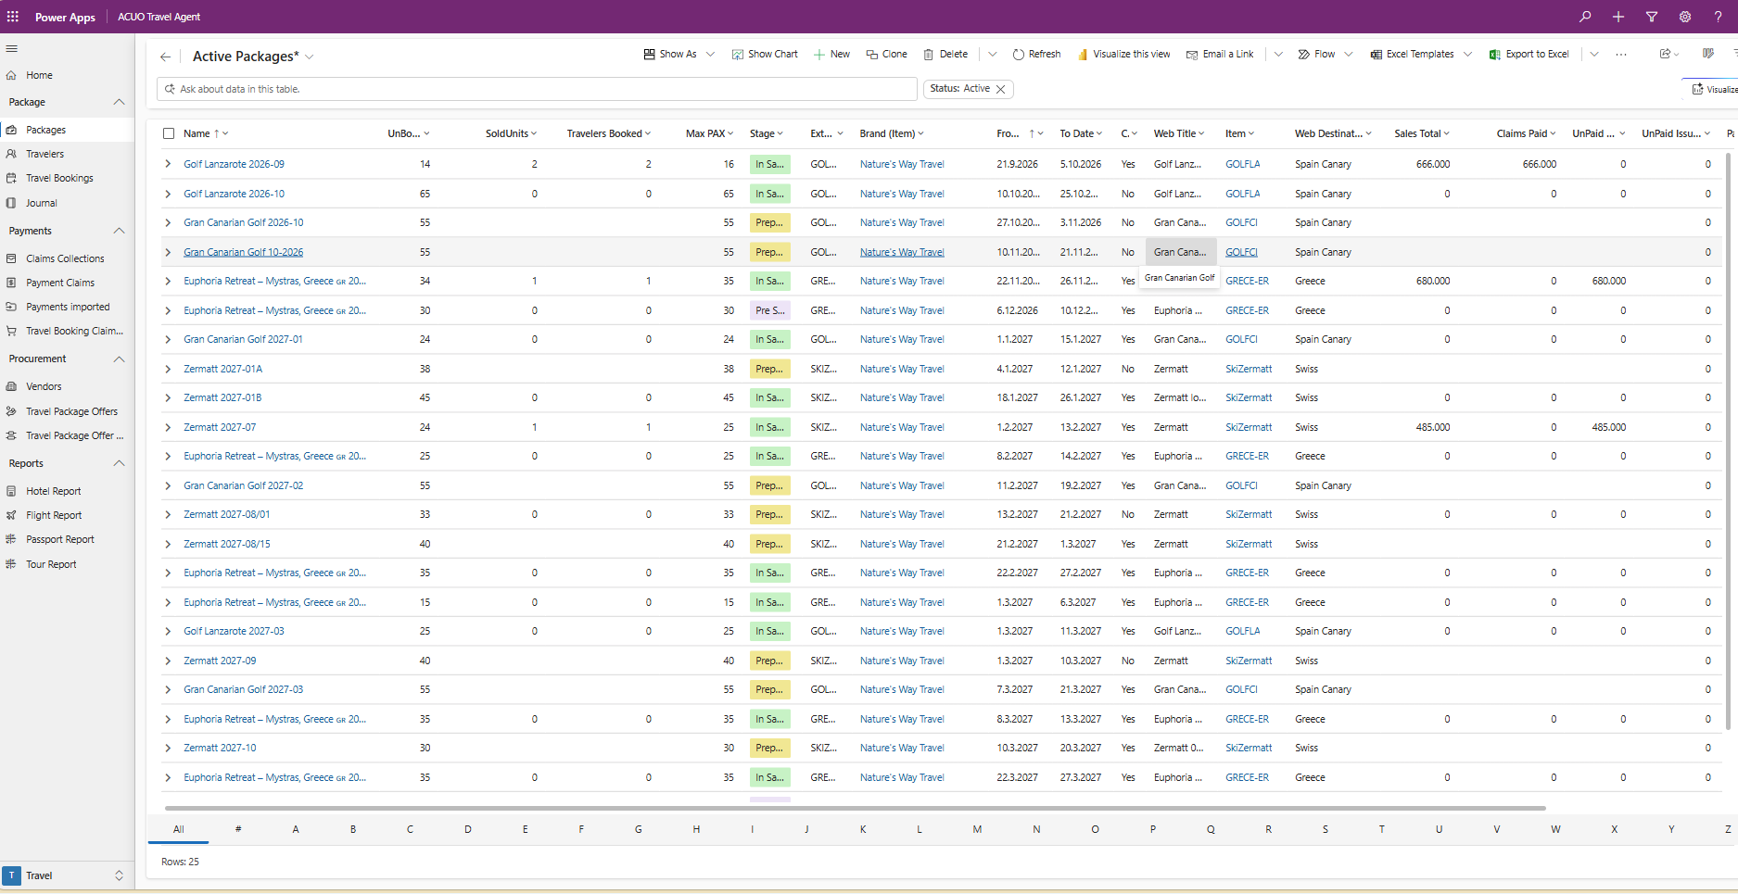The height and width of the screenshot is (894, 1738).
Task: Open the Gran Canarian Golf 10-2026 link
Action: (243, 252)
